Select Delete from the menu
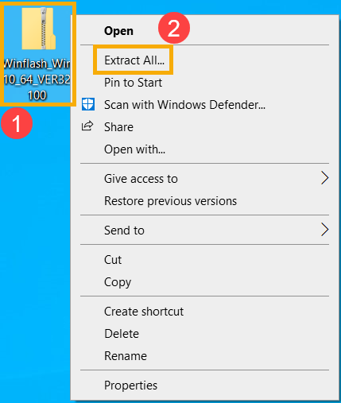 pyautogui.click(x=122, y=334)
